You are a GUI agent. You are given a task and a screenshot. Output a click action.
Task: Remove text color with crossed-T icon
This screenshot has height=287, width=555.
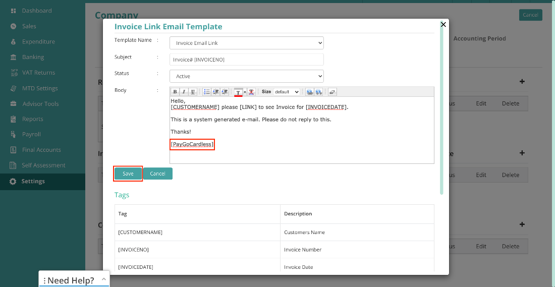coord(251,92)
